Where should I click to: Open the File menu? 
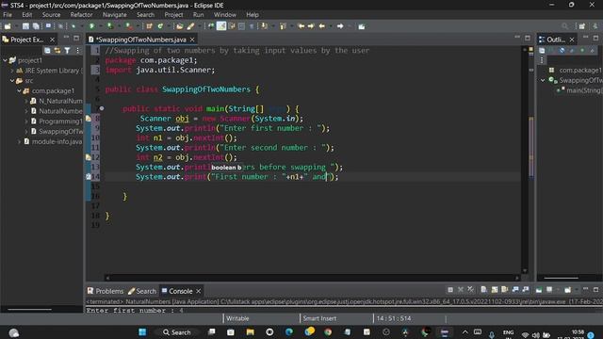pos(8,15)
